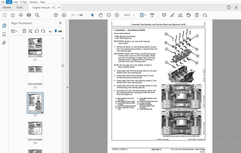Click the thumbnails panel scrollbar handle
The height and width of the screenshot is (153, 241).
click(63, 65)
